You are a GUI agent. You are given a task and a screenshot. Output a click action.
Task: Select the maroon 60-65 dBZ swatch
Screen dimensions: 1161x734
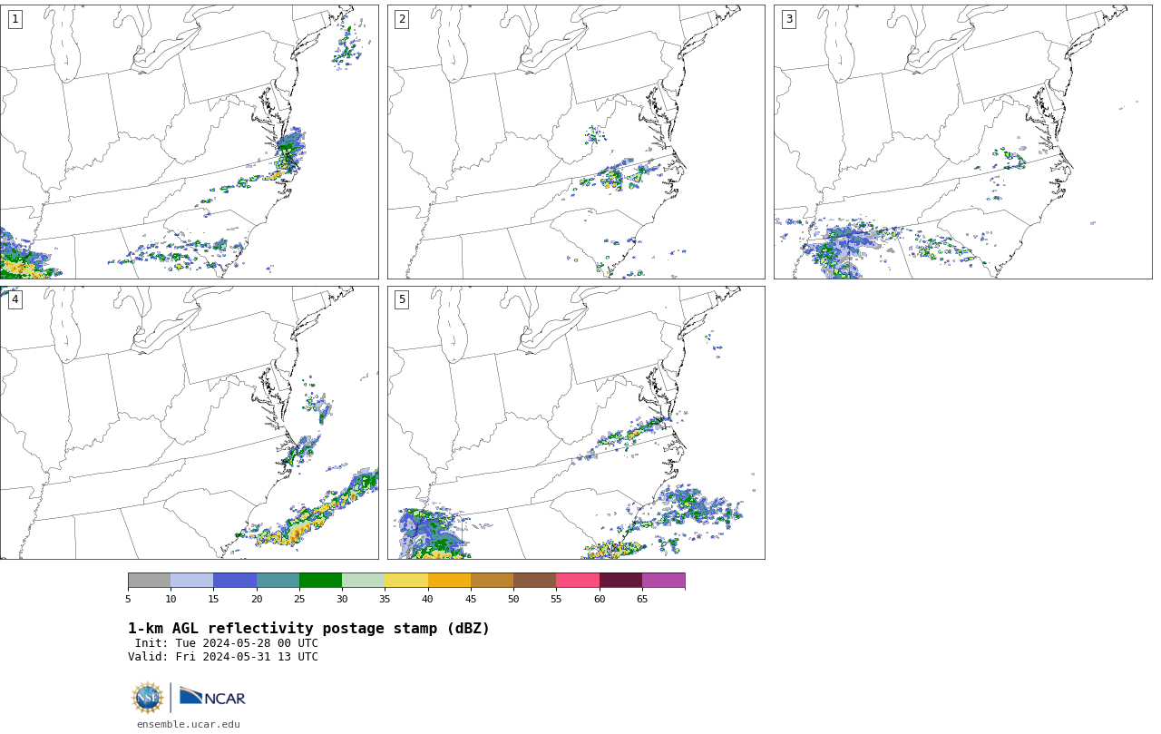pyautogui.click(x=620, y=581)
